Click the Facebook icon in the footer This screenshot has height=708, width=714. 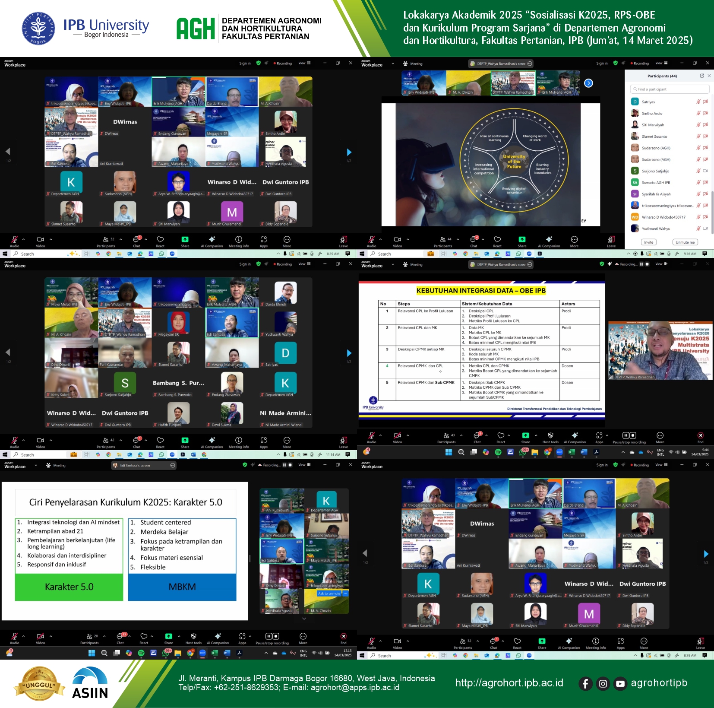(x=585, y=683)
